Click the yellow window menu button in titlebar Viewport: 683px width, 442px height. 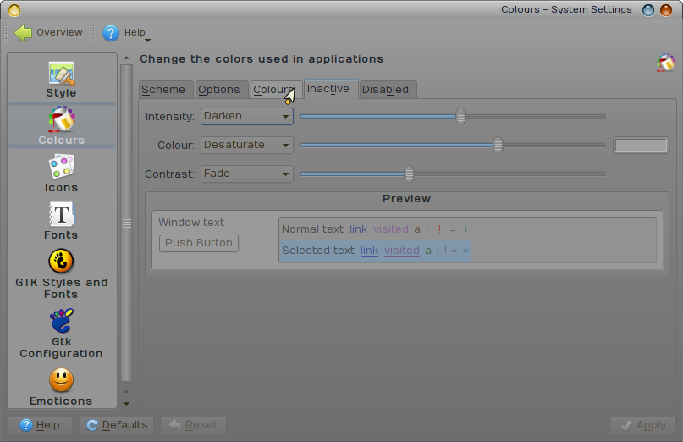coord(14,9)
